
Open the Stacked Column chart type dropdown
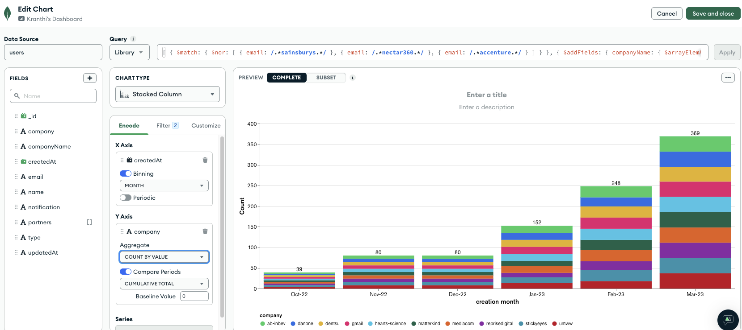point(168,94)
